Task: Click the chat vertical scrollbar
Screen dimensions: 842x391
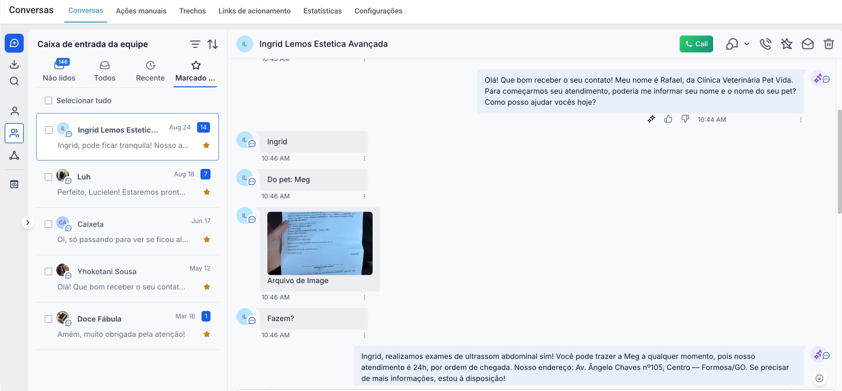Action: (x=839, y=162)
